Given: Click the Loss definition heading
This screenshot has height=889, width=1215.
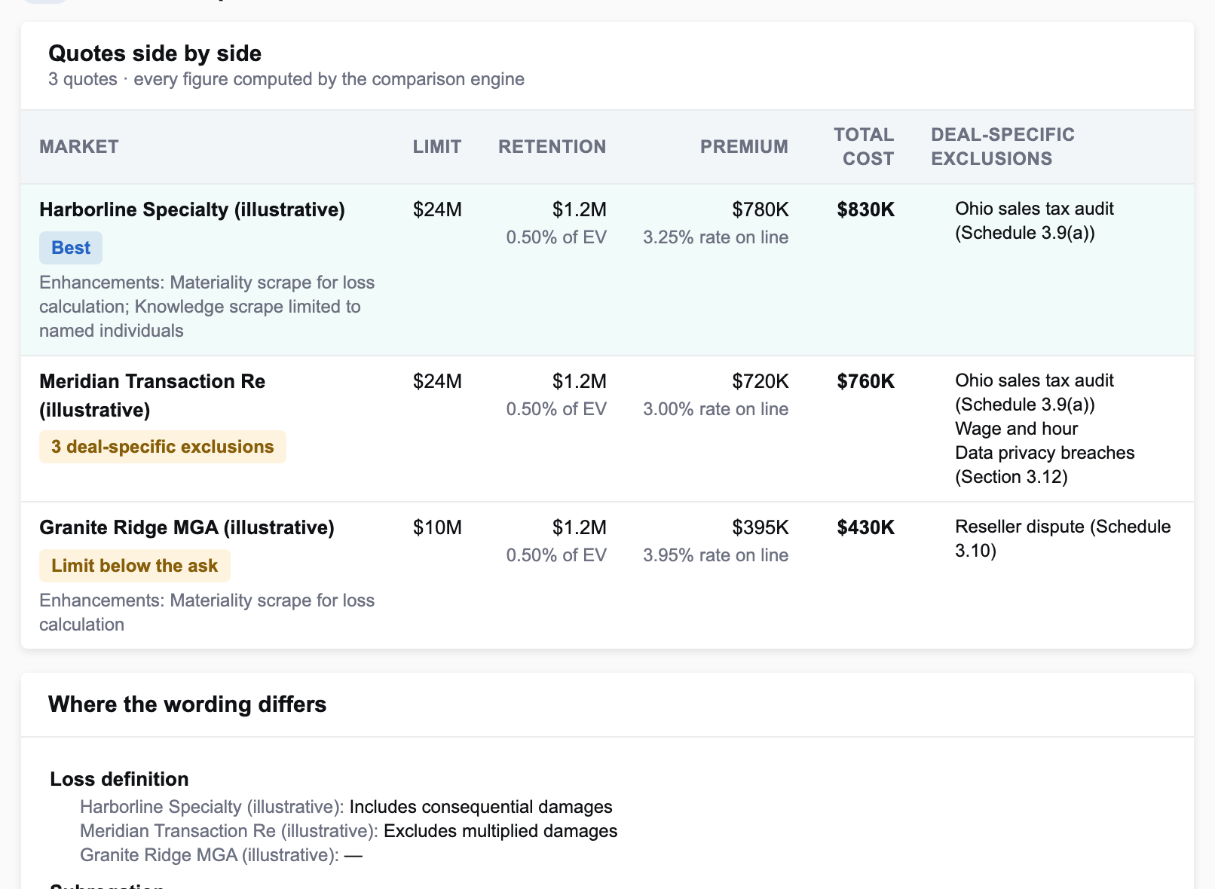Looking at the screenshot, I should coord(119,779).
